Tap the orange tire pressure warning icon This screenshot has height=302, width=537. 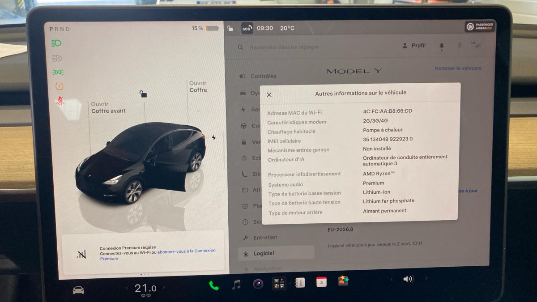tap(59, 86)
